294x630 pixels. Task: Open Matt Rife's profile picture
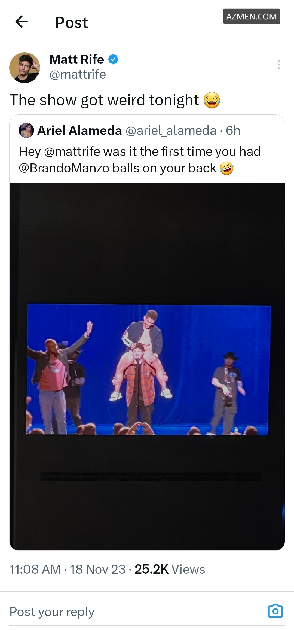pos(24,68)
